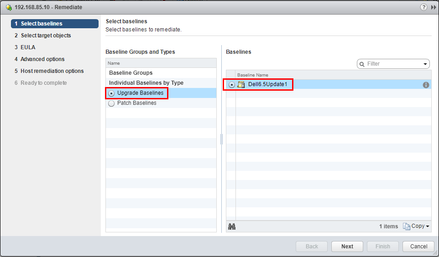The image size is (439, 257).
Task: Click the double-arrow collapse icon in title bar
Action: point(434,7)
